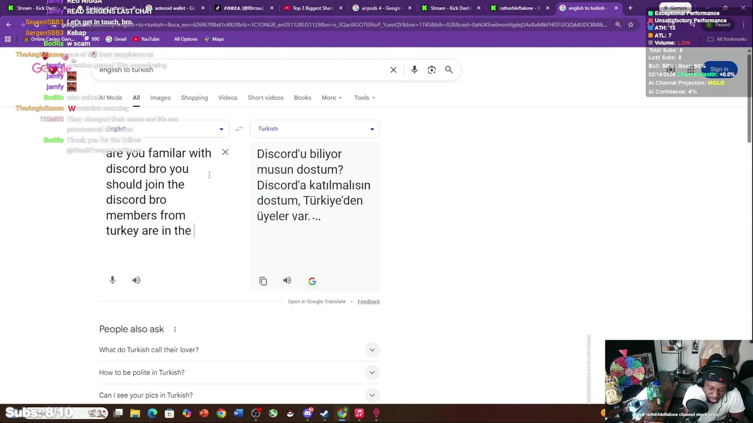Swap translation languages arrow icon
Viewport: 753px width, 423px height.
click(239, 129)
